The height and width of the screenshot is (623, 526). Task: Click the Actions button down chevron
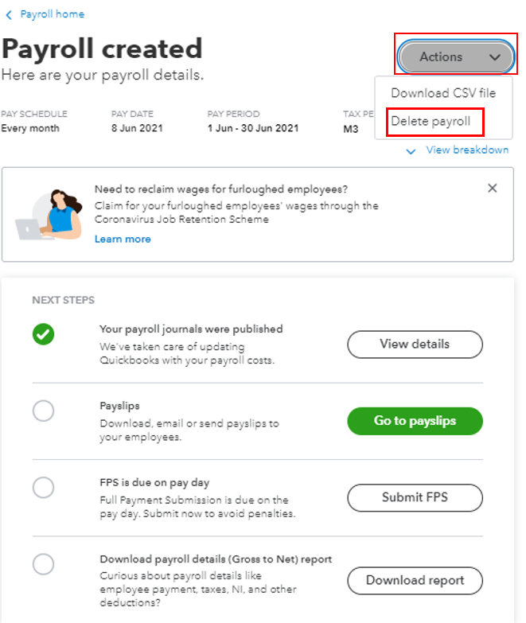tap(496, 57)
